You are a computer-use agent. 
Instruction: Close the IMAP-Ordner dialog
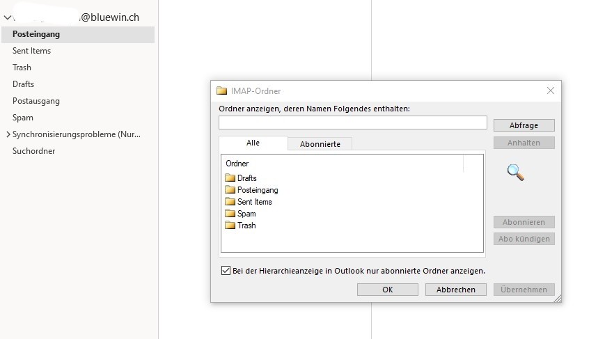pyautogui.click(x=550, y=91)
